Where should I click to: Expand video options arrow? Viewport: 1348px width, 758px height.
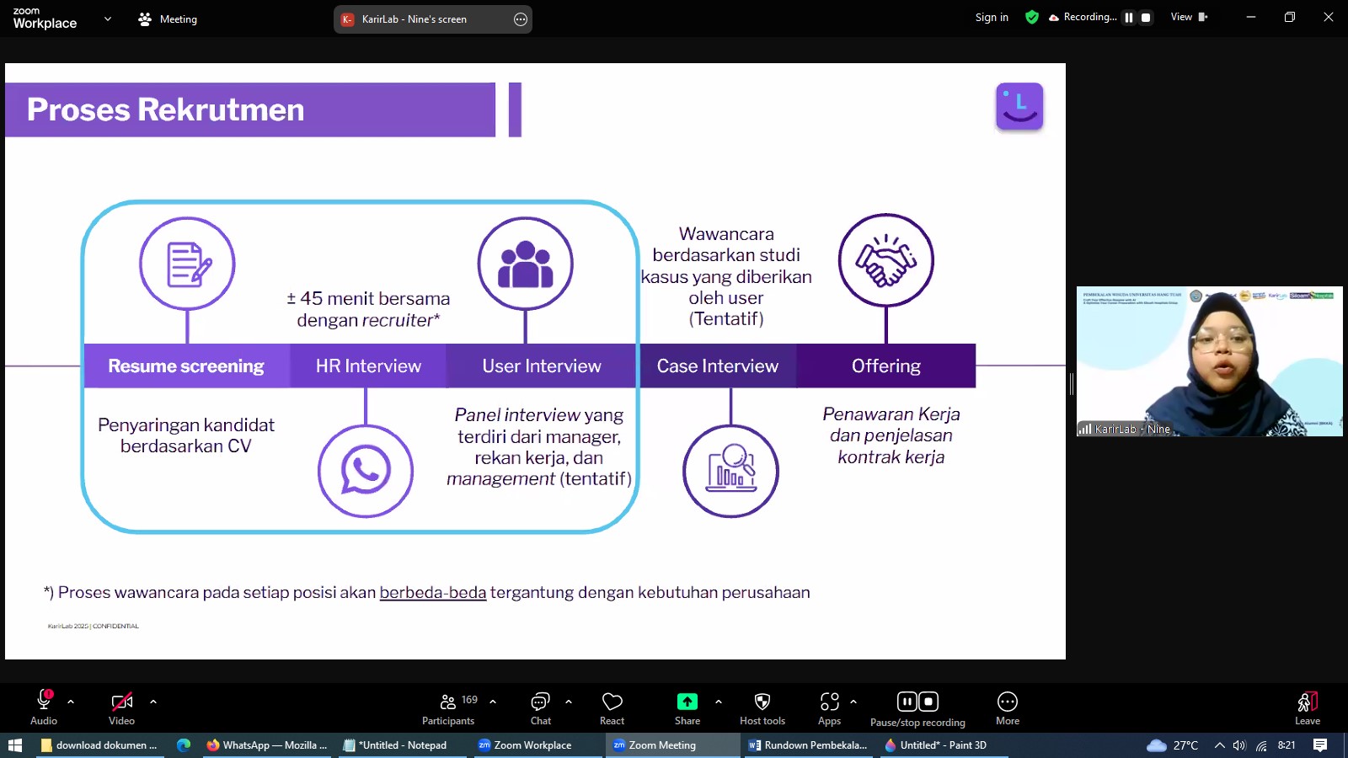[x=153, y=701]
